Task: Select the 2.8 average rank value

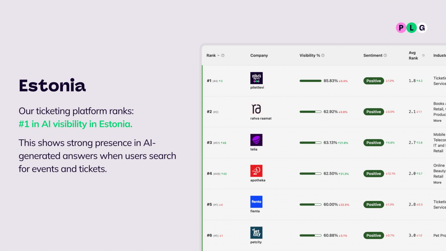Action: 412,205
